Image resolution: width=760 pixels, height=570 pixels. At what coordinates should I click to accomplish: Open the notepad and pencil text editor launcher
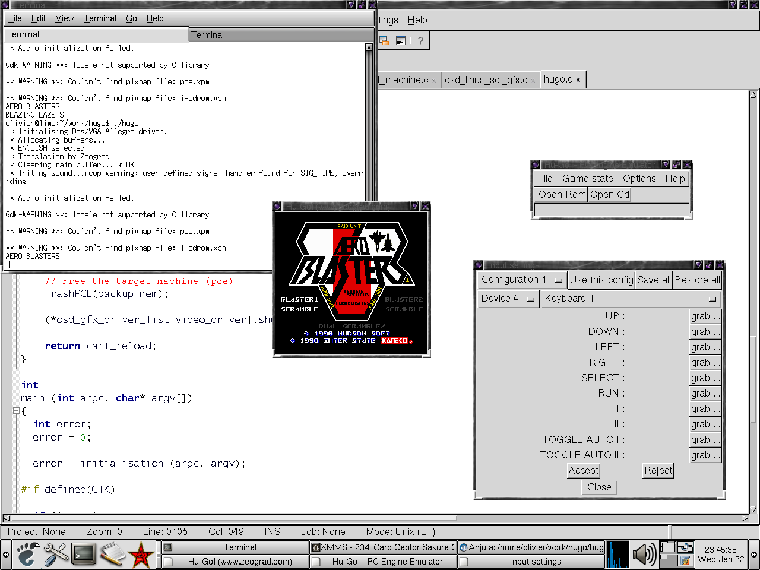tap(112, 555)
